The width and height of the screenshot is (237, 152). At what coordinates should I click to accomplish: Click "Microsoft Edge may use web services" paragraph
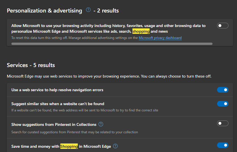[109, 76]
